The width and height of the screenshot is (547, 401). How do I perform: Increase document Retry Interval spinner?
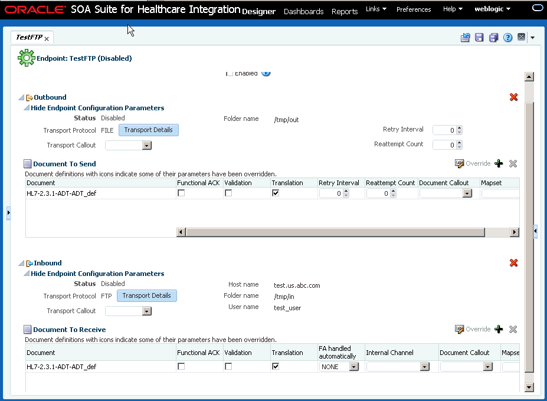pyautogui.click(x=346, y=191)
